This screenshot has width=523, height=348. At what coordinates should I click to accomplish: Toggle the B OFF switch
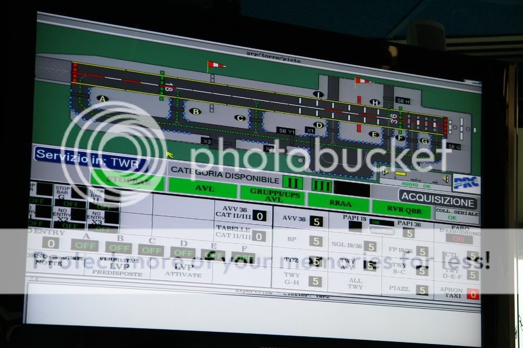coord(118,248)
